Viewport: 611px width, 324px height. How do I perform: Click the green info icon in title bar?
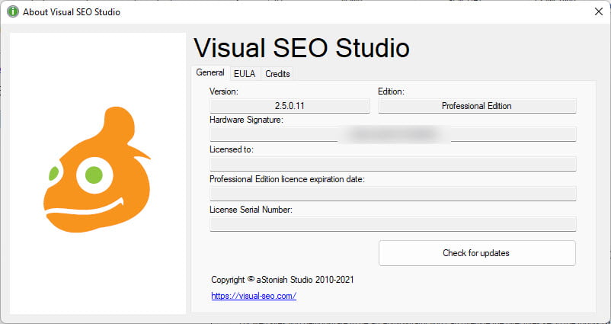13,11
